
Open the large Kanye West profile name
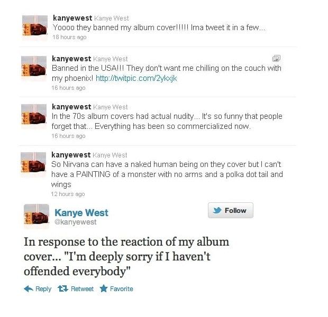(x=81, y=213)
